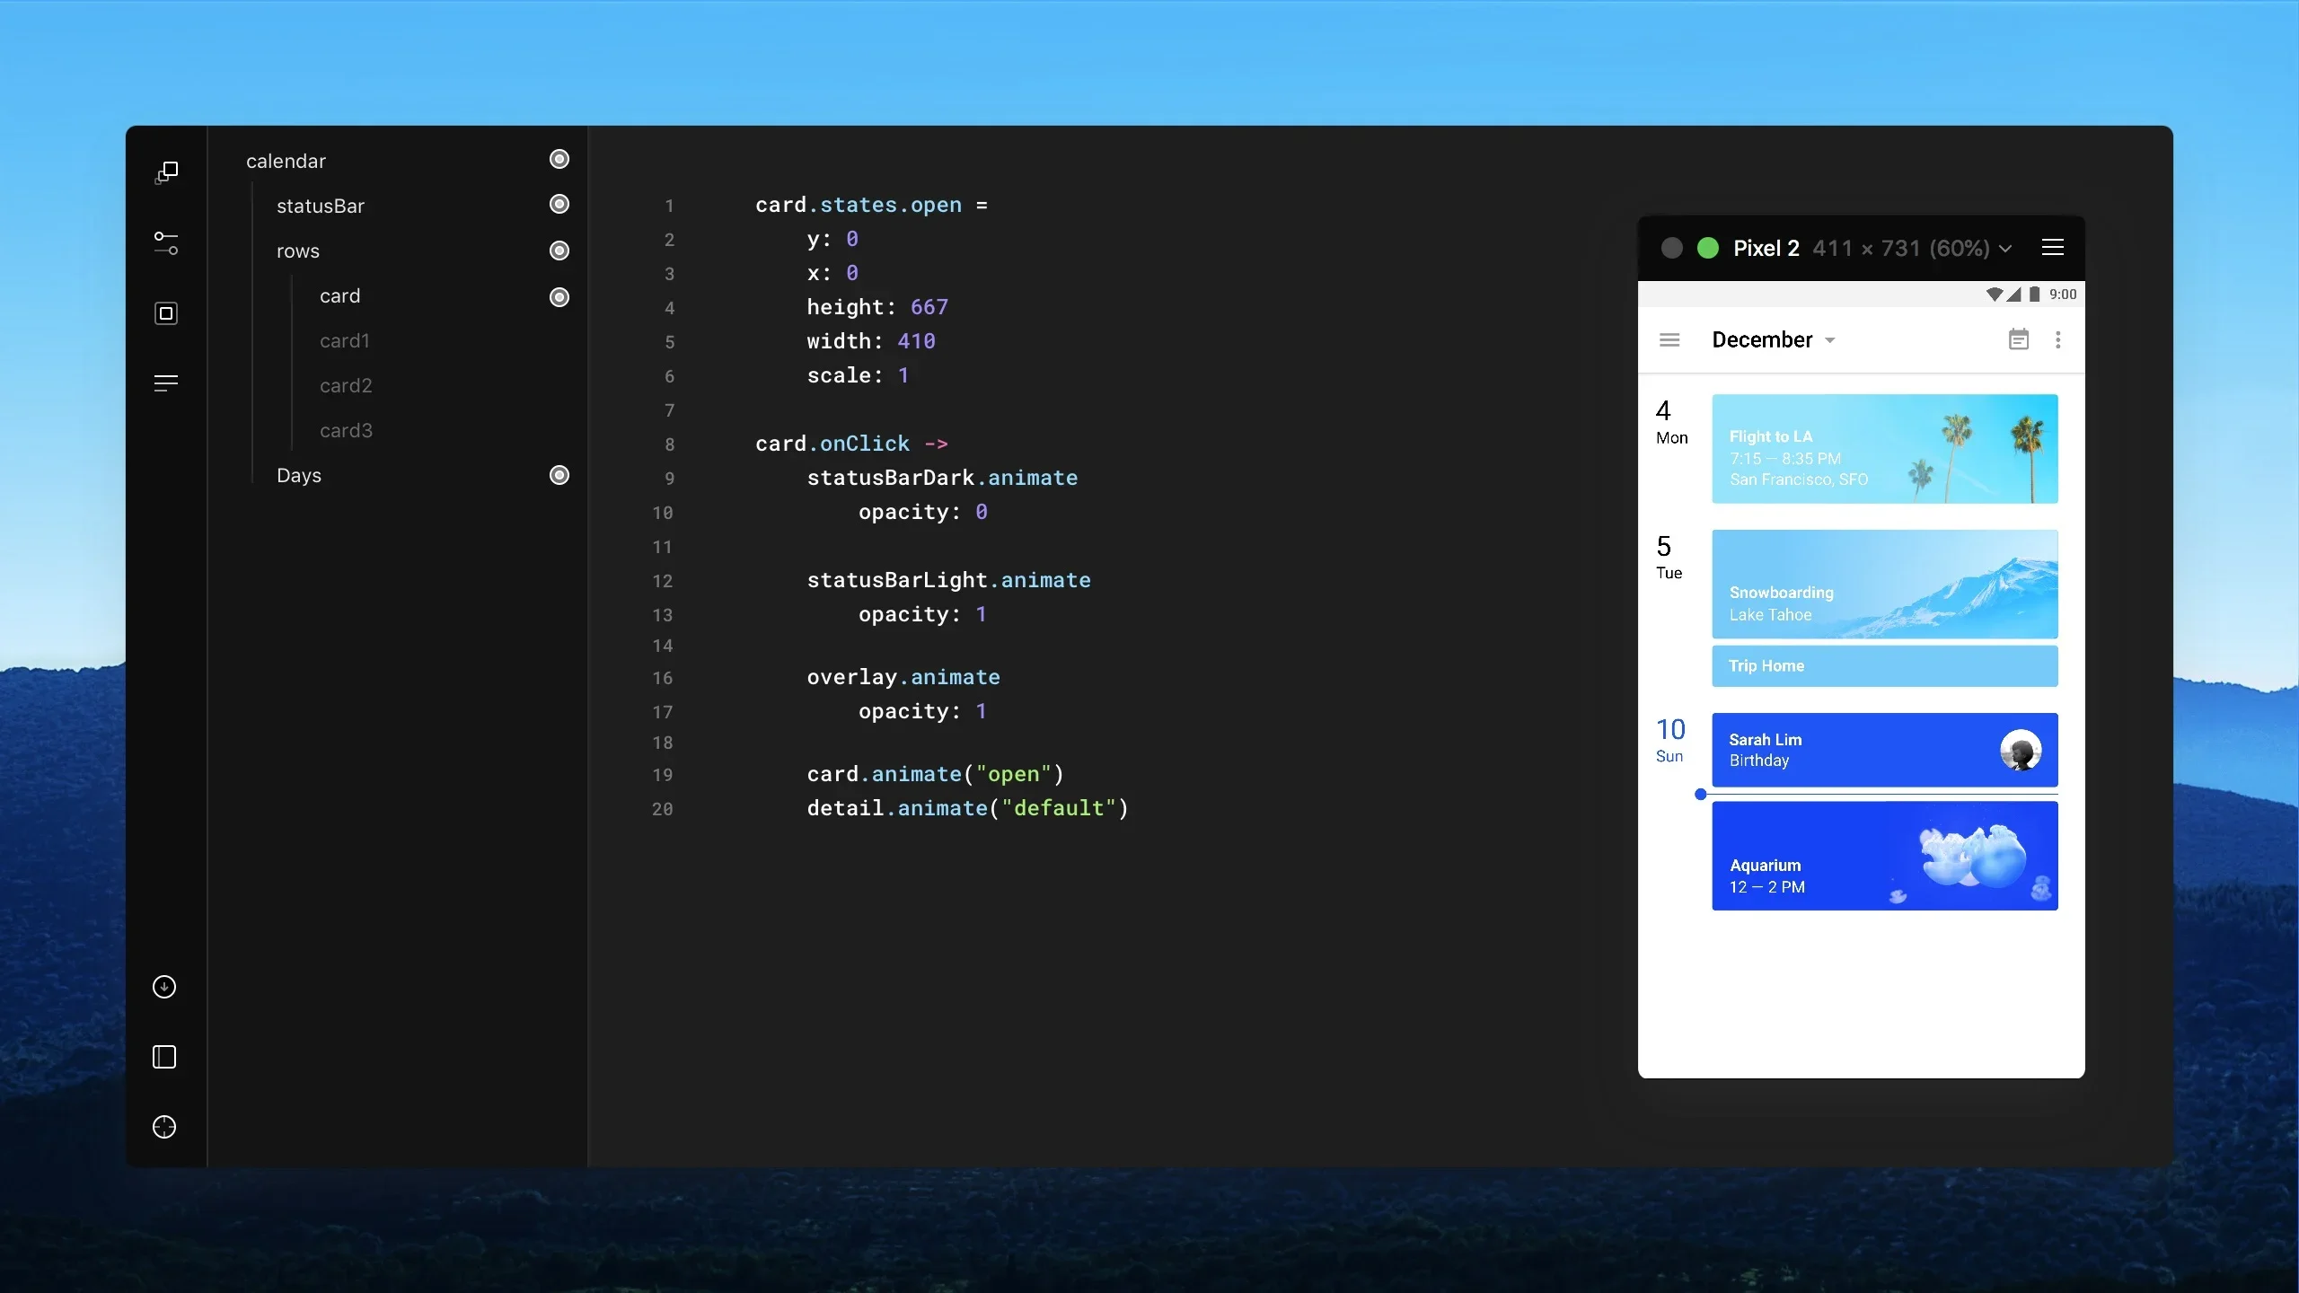Open the sliders/properties icon in sidebar
The image size is (2299, 1293).
tap(166, 242)
